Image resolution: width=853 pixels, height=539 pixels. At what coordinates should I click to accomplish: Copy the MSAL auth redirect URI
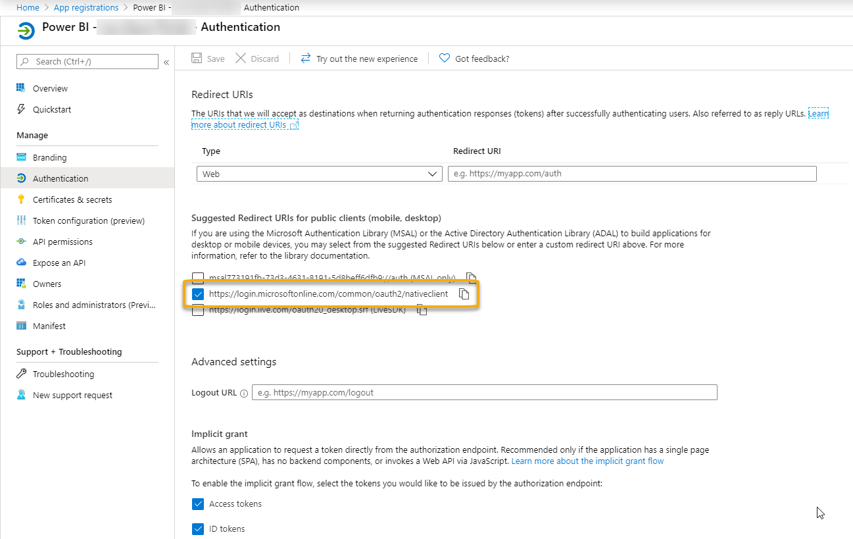pyautogui.click(x=471, y=278)
